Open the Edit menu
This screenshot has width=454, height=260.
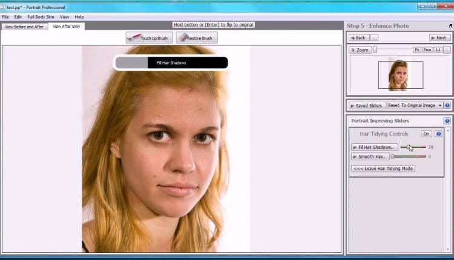point(18,17)
